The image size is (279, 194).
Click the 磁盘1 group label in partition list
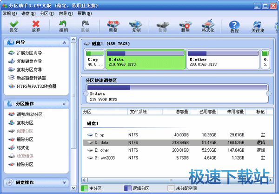click(93, 123)
